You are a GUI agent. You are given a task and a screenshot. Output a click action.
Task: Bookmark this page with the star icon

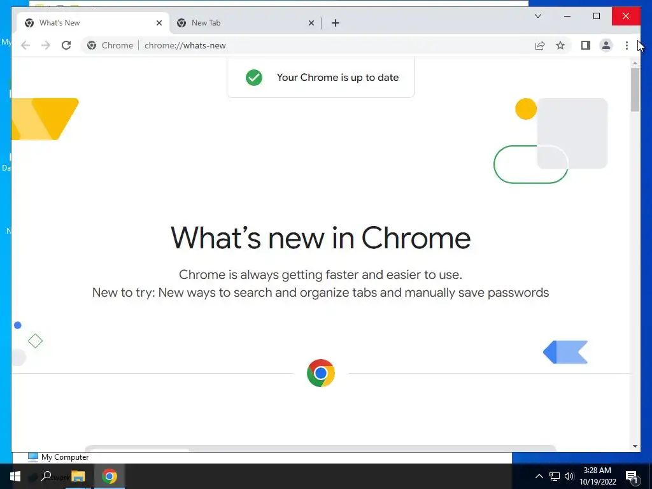[560, 45]
